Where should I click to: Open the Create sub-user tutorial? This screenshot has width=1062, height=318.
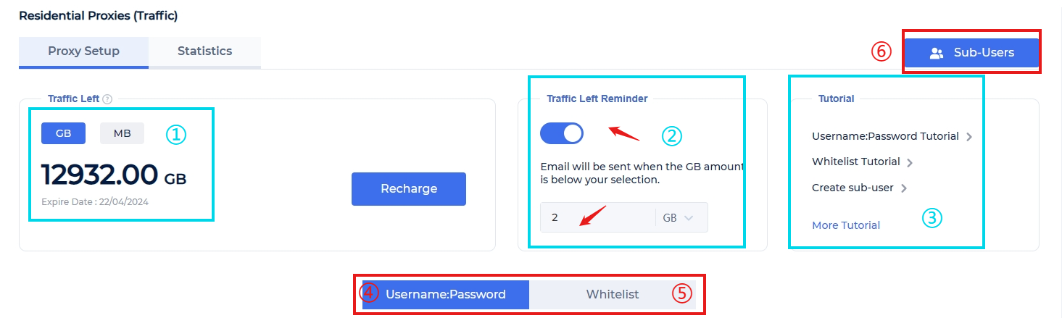(852, 188)
